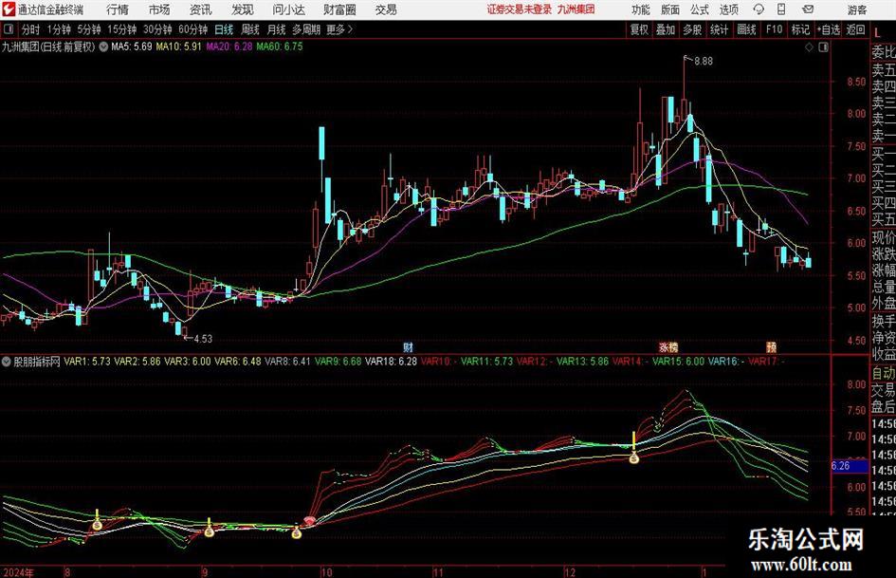Click the 复权 toolbar button

click(639, 29)
